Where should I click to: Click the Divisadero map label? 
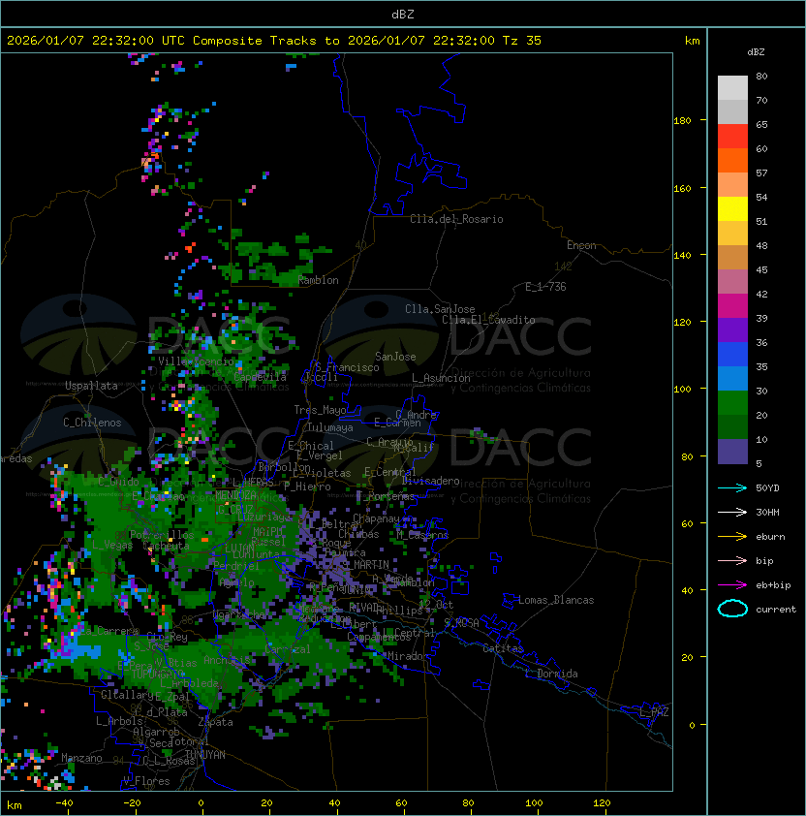click(x=430, y=481)
